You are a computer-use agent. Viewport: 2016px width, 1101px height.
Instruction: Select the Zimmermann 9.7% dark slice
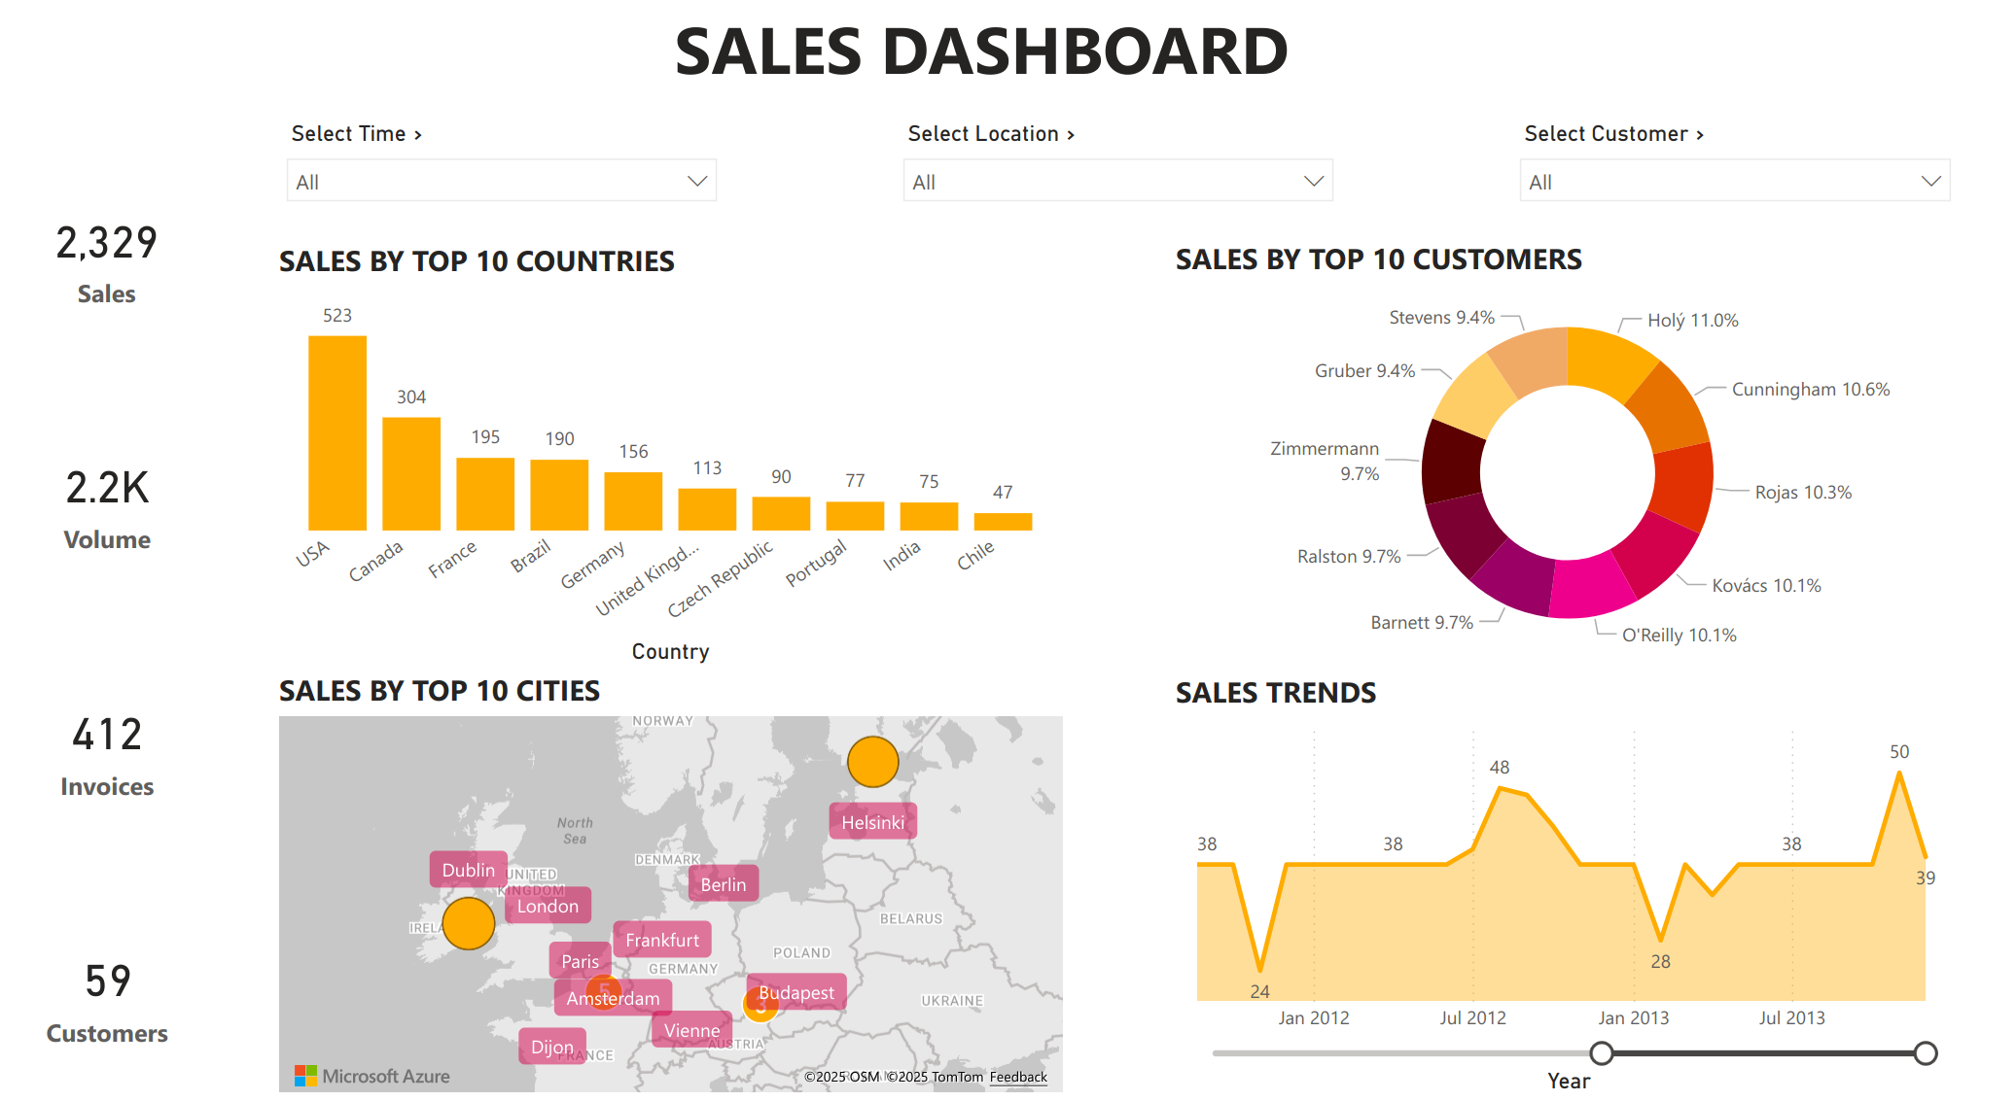click(x=1451, y=463)
